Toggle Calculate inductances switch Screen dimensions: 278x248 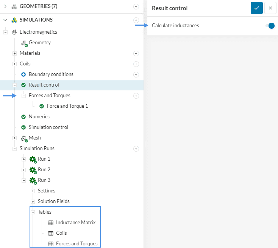click(270, 26)
